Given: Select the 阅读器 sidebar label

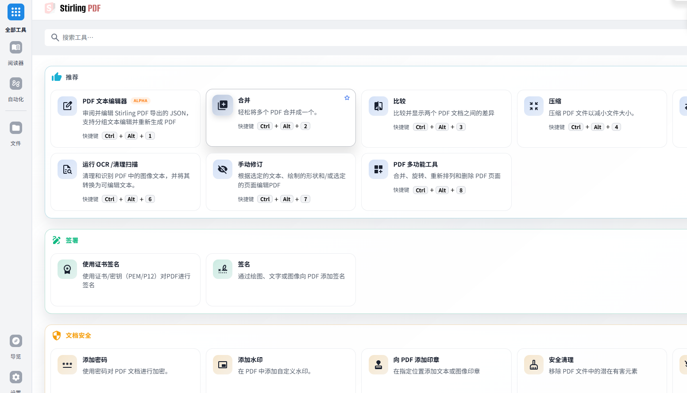Looking at the screenshot, I should point(16,63).
